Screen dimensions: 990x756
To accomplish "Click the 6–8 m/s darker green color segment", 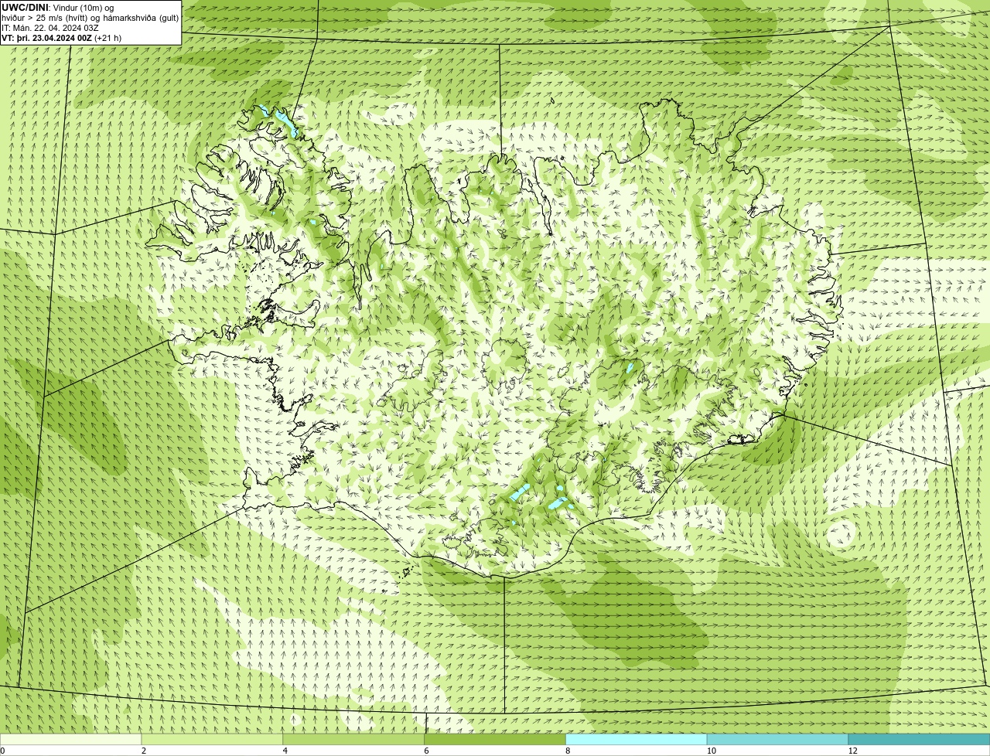I will click(x=495, y=740).
